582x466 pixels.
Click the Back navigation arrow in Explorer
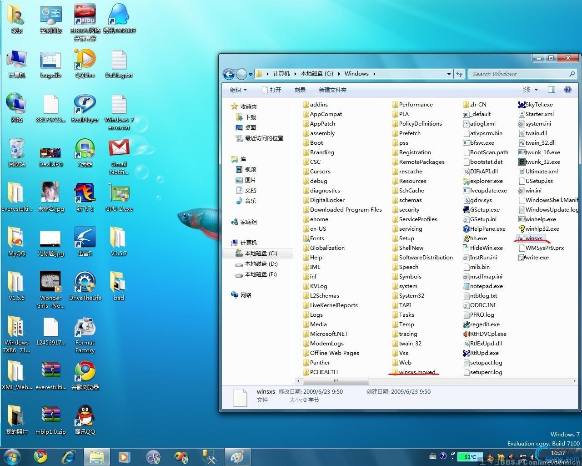click(x=229, y=74)
